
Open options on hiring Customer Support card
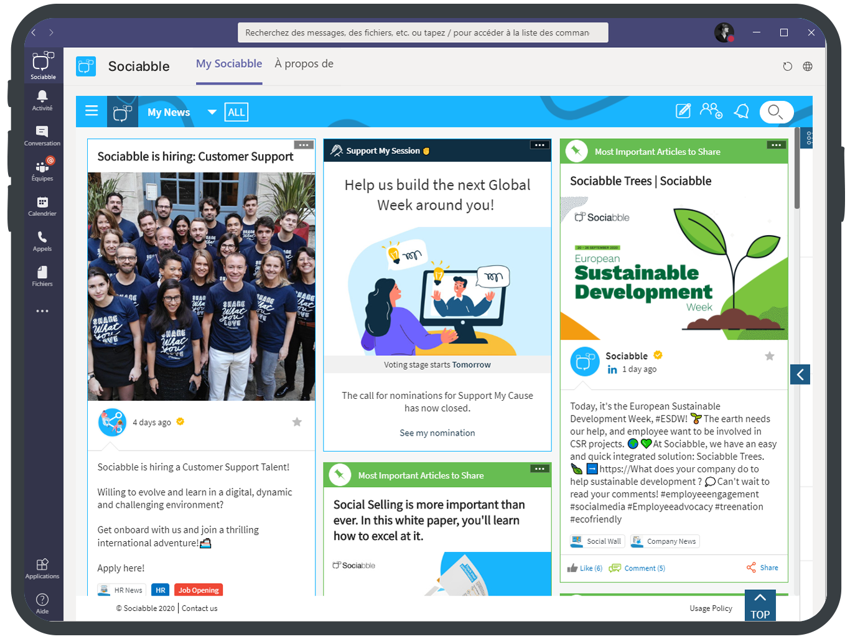pyautogui.click(x=303, y=145)
